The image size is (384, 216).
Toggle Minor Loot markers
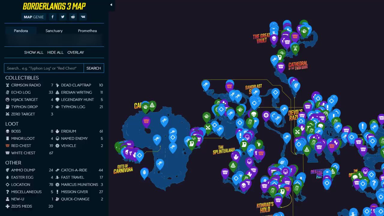[x=29, y=138]
